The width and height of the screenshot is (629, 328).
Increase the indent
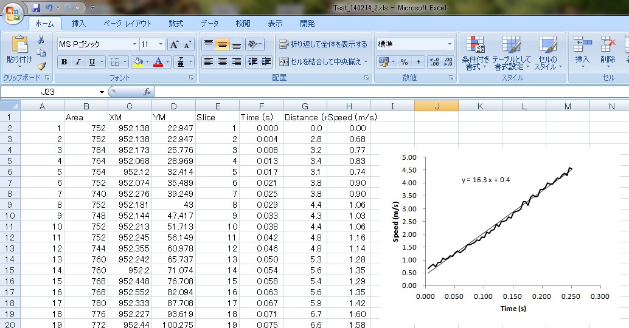coord(266,62)
